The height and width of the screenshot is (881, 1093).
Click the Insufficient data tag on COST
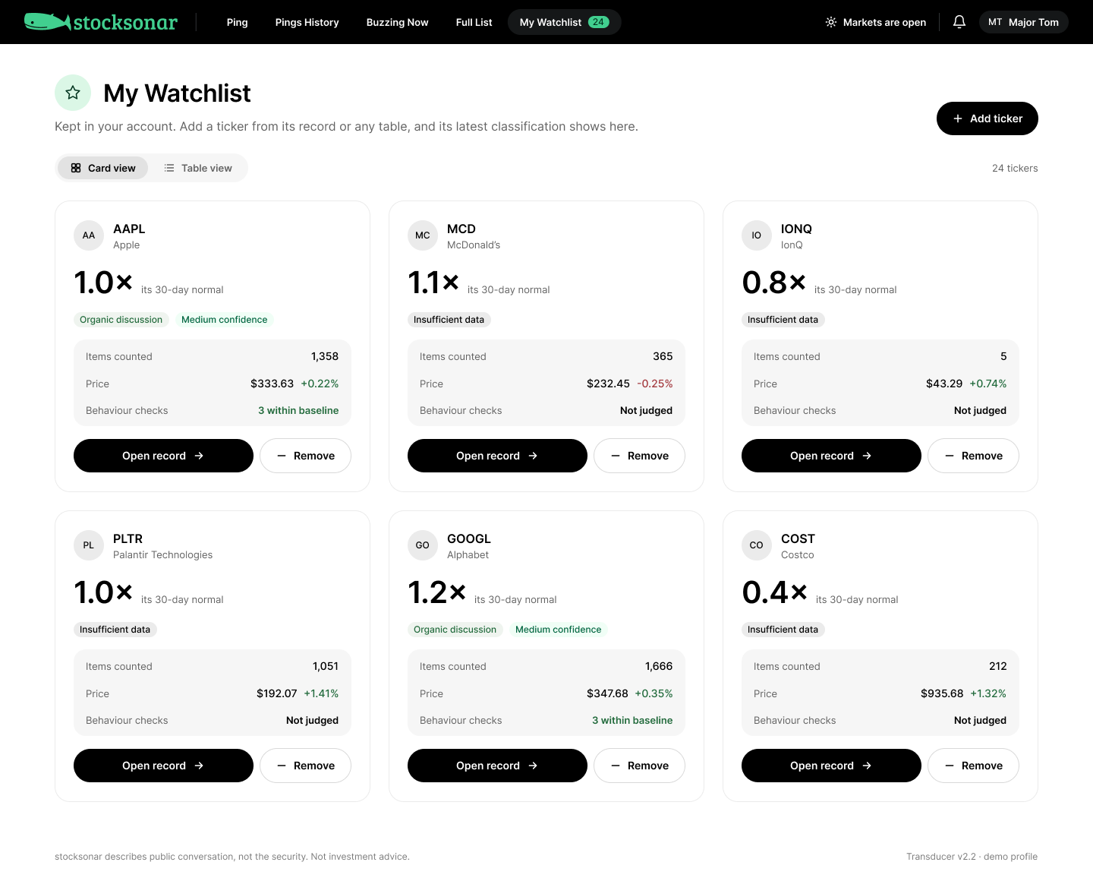tap(783, 630)
